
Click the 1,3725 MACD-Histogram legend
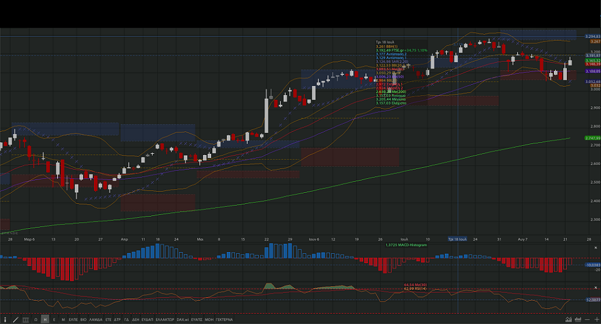(x=406, y=245)
